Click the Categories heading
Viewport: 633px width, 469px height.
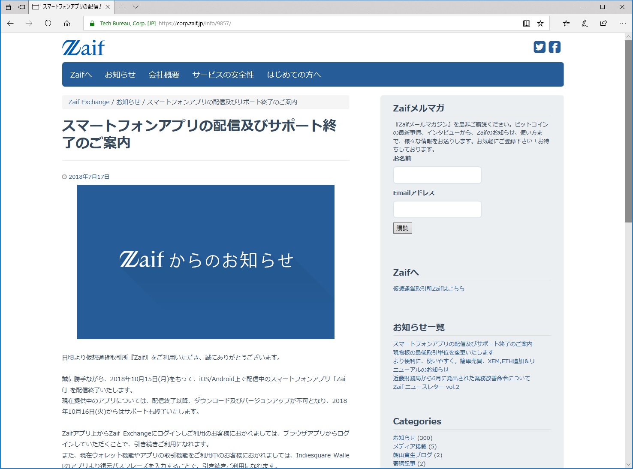pyautogui.click(x=417, y=421)
